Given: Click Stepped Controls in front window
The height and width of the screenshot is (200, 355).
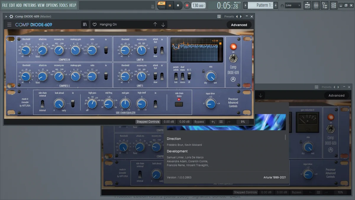Looking at the screenshot, I should click(148, 122).
